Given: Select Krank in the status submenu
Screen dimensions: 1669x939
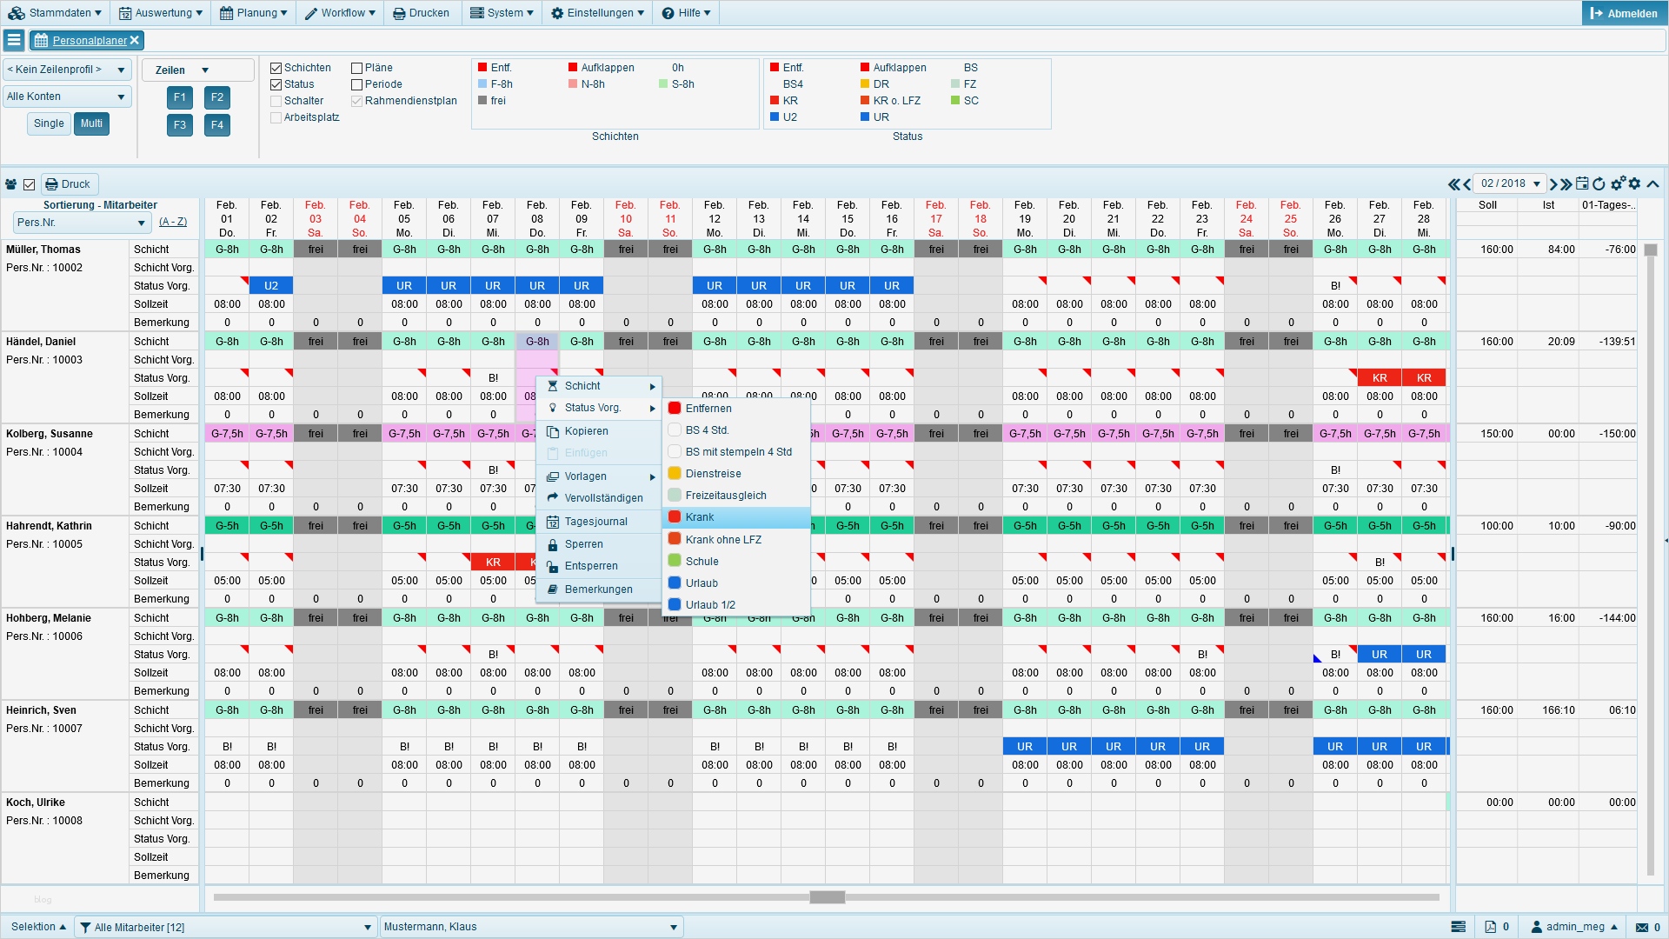Looking at the screenshot, I should coord(700,517).
